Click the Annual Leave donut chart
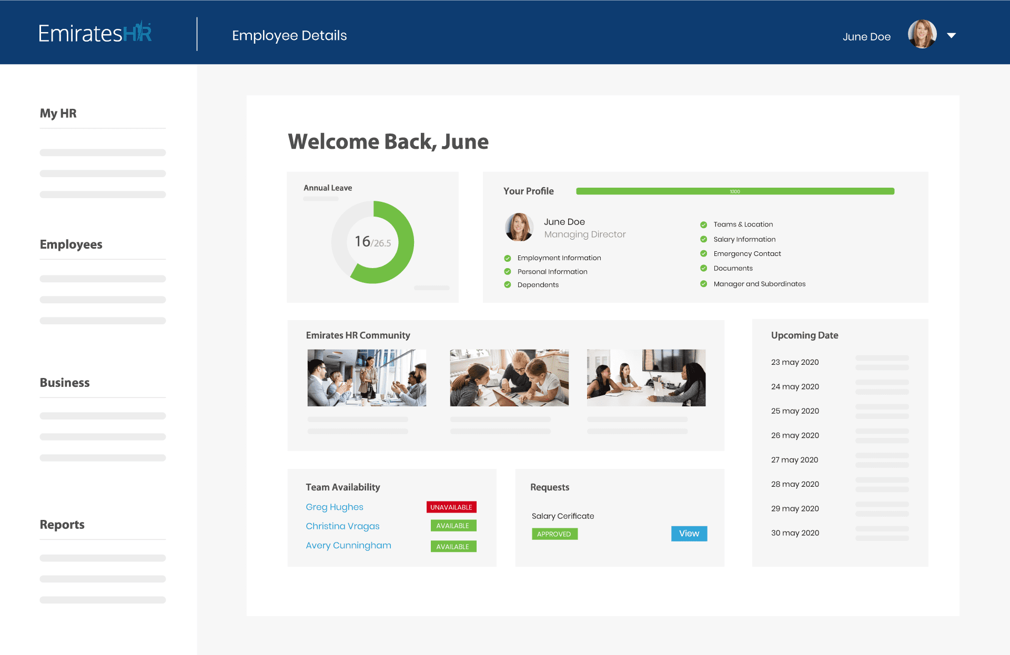Image resolution: width=1010 pixels, height=655 pixels. 372,242
